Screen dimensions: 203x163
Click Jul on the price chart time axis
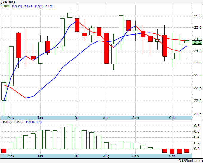(x=77, y=118)
